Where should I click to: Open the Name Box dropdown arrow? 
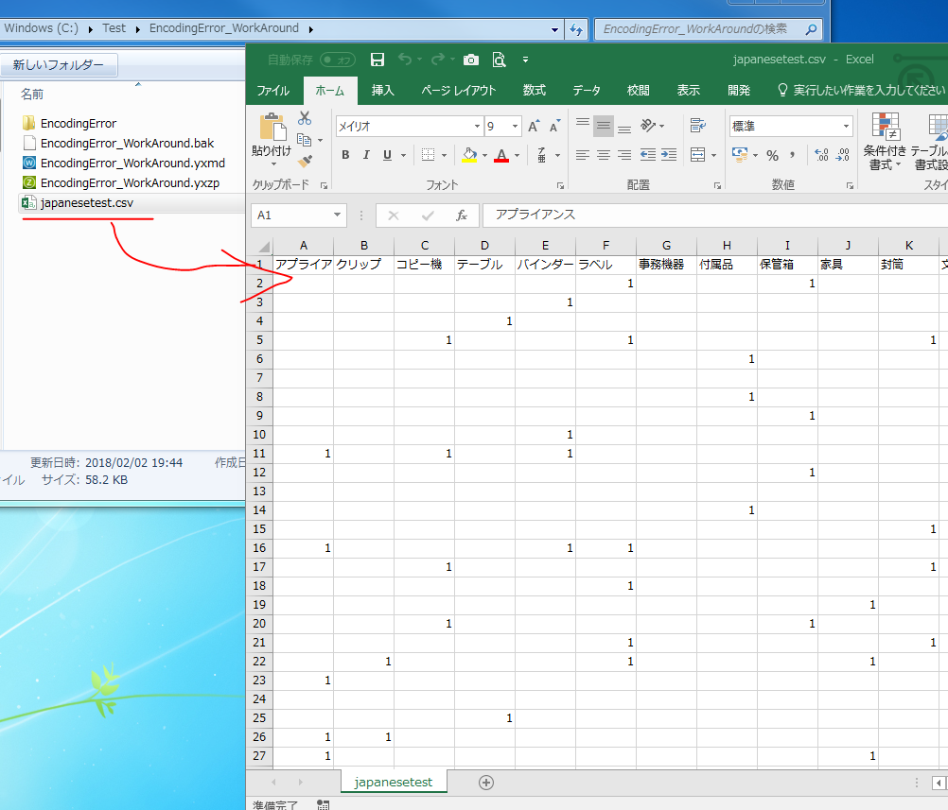coord(338,215)
